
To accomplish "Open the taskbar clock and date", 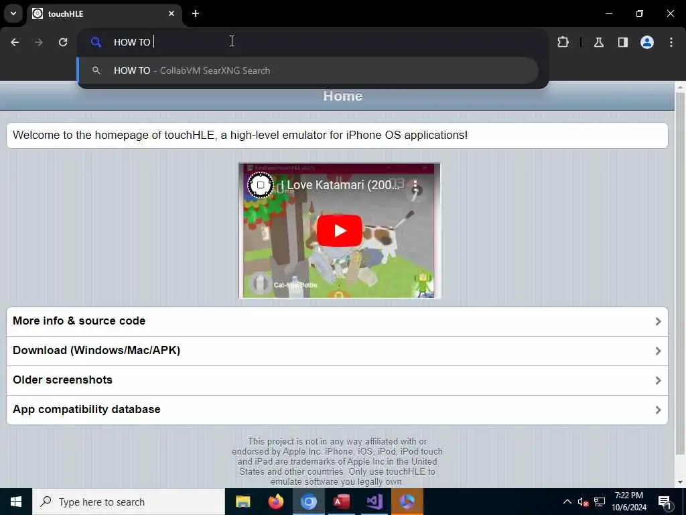I will tap(628, 502).
